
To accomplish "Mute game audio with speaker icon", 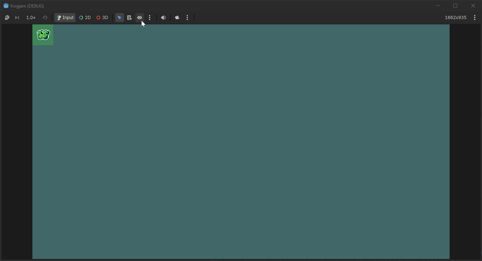I will [x=163, y=18].
